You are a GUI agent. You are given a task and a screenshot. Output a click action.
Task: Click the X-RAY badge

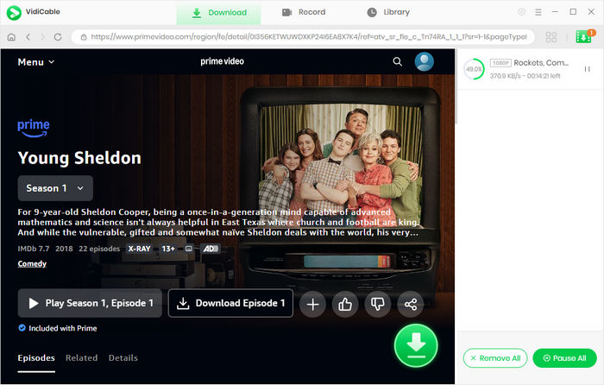140,249
